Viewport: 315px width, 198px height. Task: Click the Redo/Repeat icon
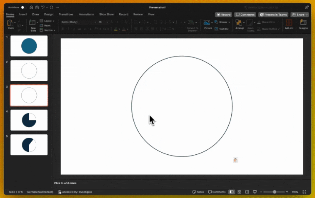tap(51, 7)
